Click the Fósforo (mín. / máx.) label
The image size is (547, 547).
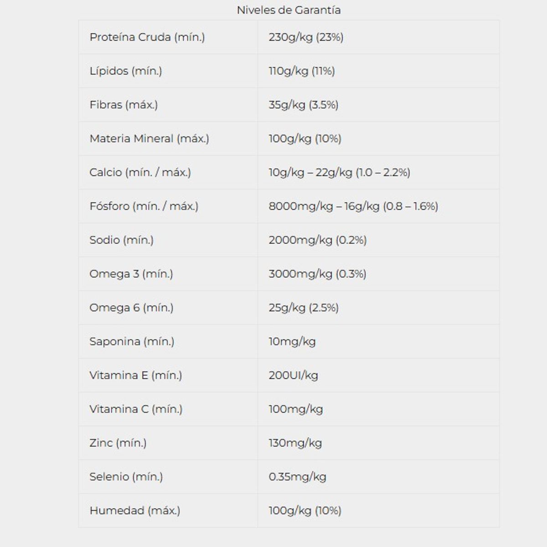[x=144, y=206]
